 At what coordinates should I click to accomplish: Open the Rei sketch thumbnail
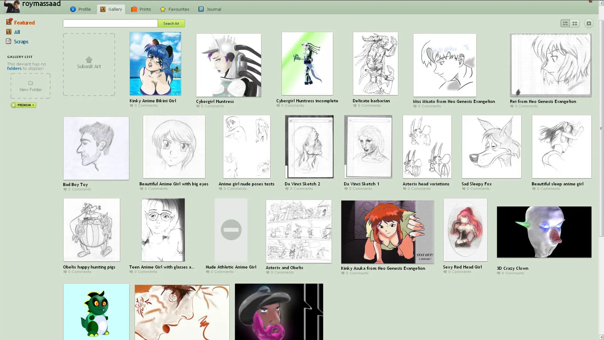(x=551, y=65)
